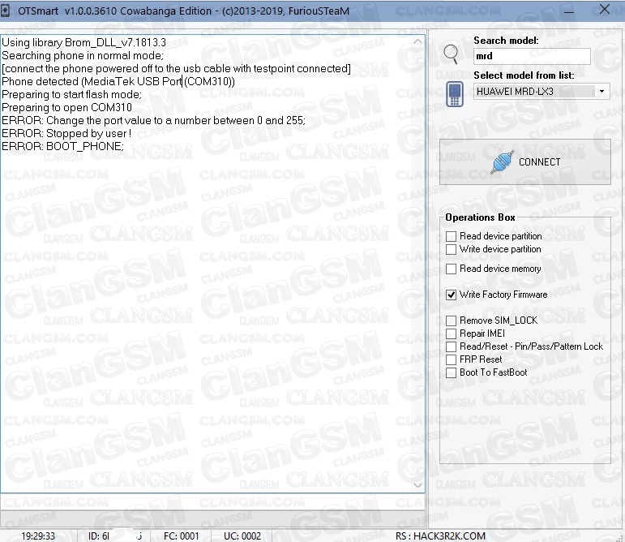Click the 'Phone detected (MediaTek USB Port' line
Viewport: 625px width, 542px height.
(118, 81)
